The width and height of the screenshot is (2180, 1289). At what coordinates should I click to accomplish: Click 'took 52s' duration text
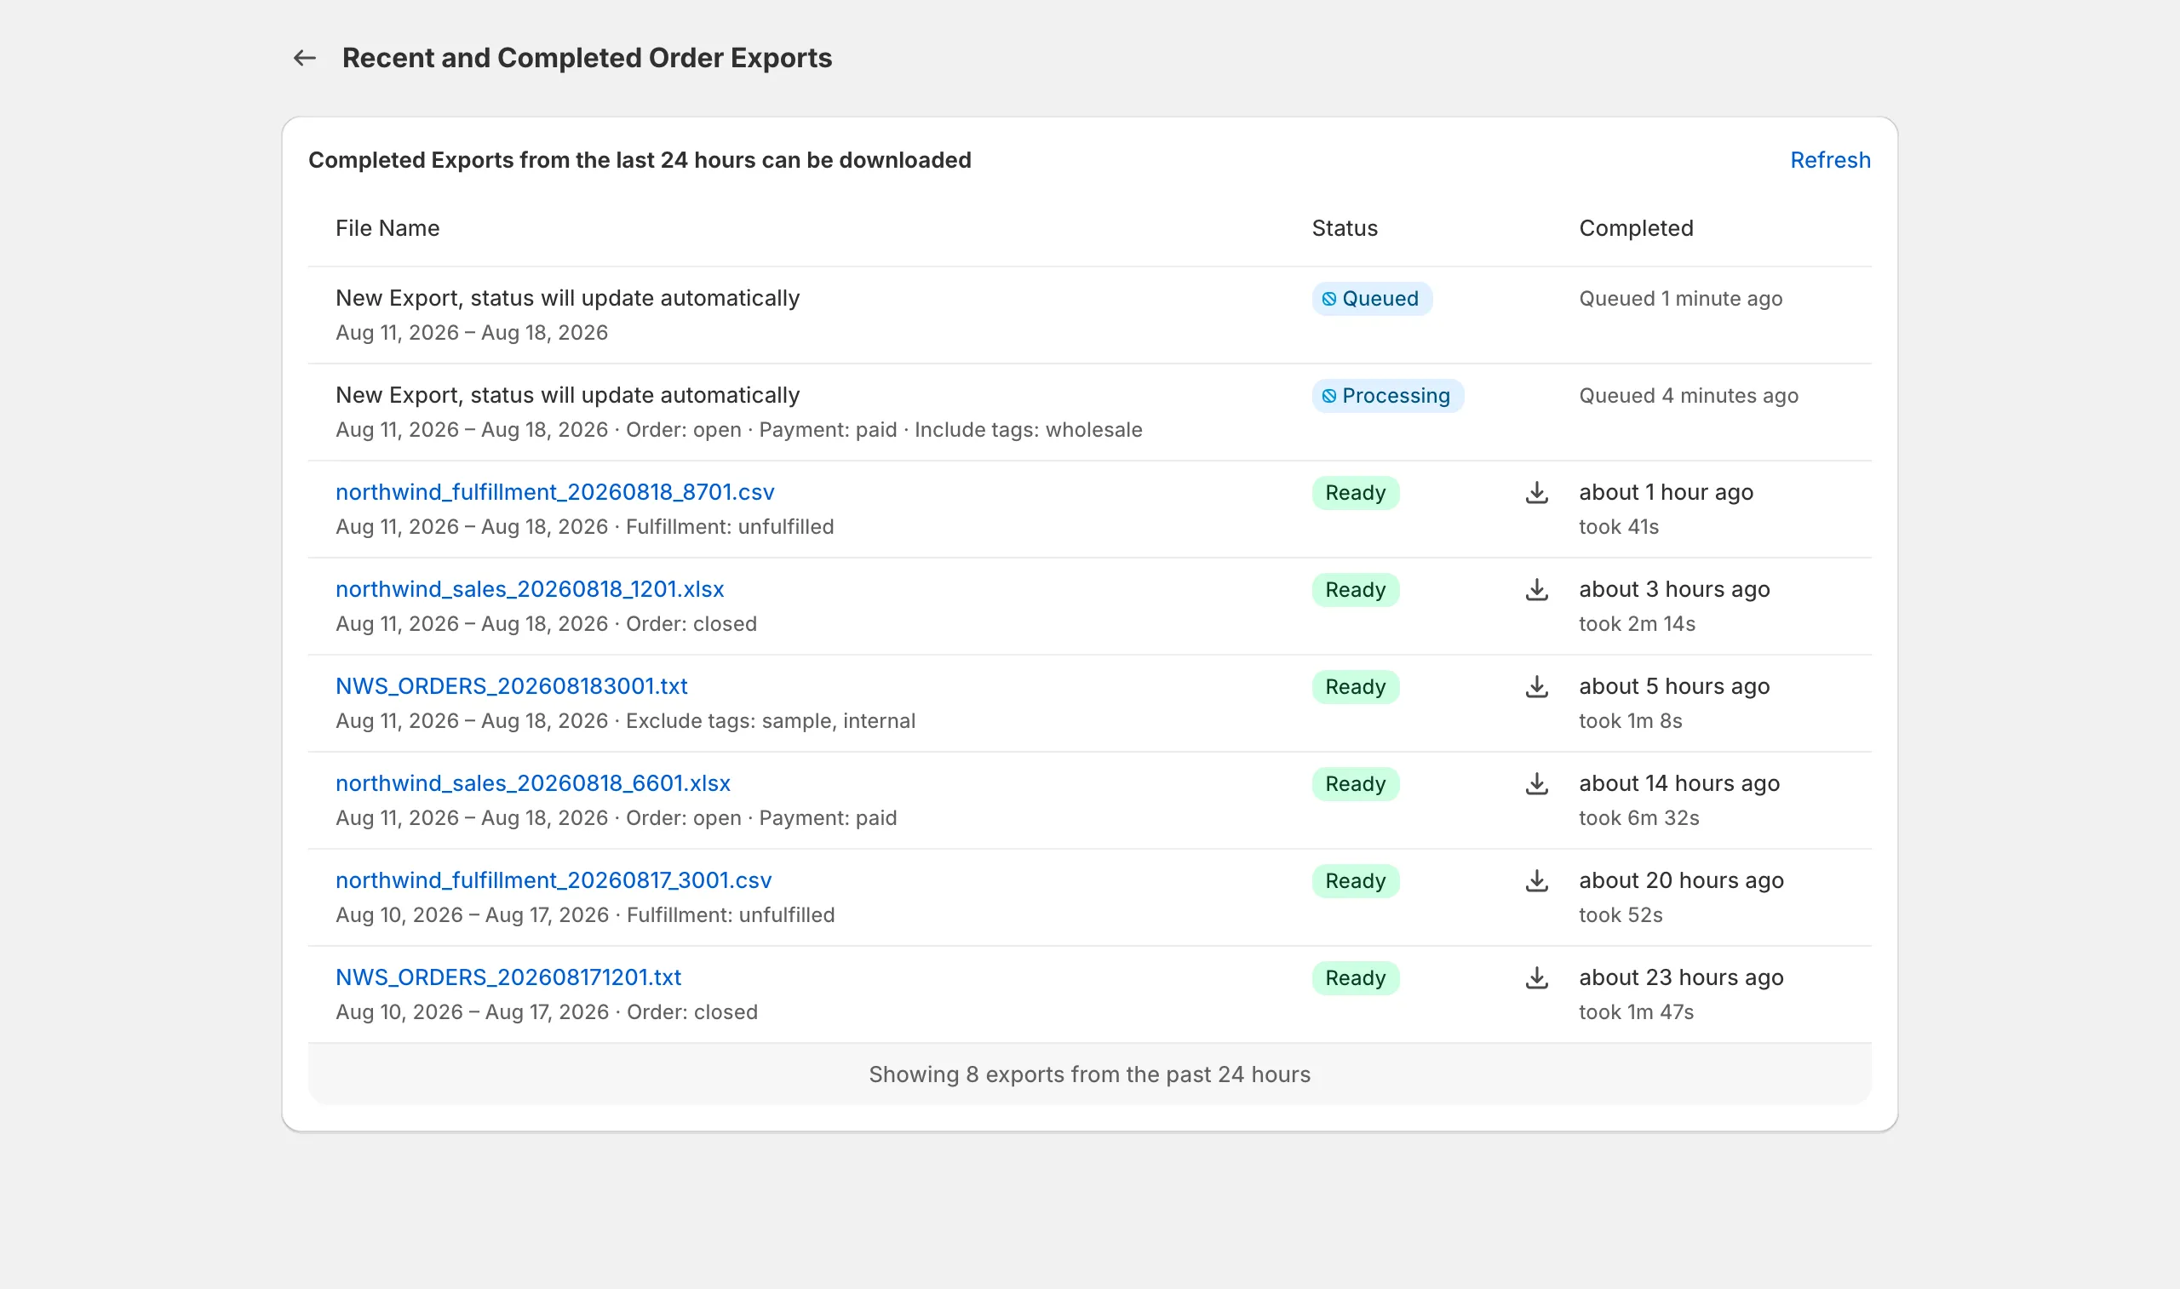click(1621, 914)
